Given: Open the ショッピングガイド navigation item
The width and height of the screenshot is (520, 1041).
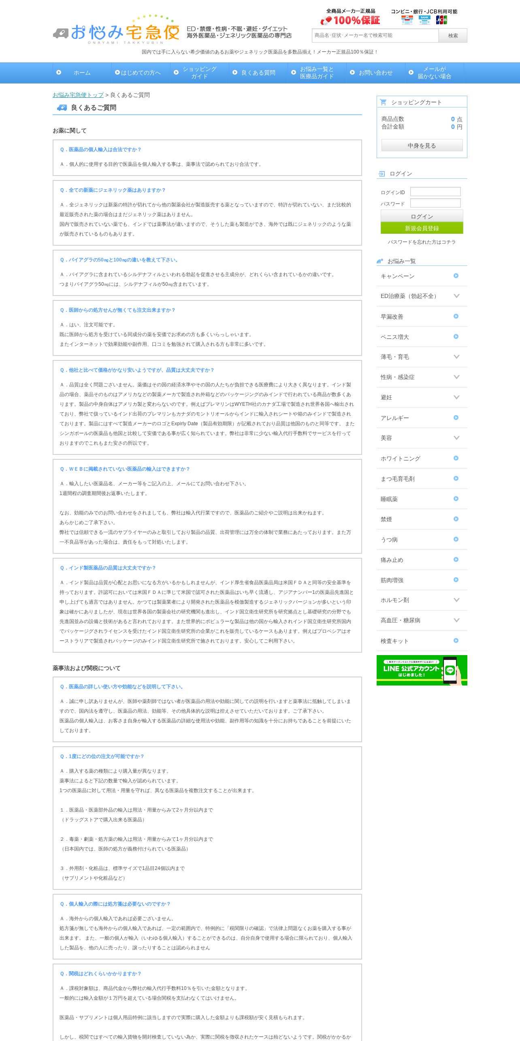Looking at the screenshot, I should coord(200,73).
